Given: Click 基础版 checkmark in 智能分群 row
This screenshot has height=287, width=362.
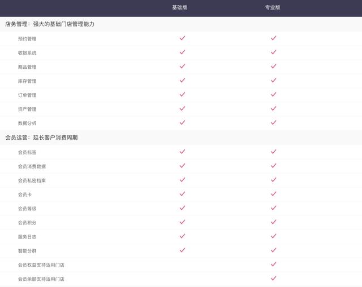Looking at the screenshot, I should 182,250.
